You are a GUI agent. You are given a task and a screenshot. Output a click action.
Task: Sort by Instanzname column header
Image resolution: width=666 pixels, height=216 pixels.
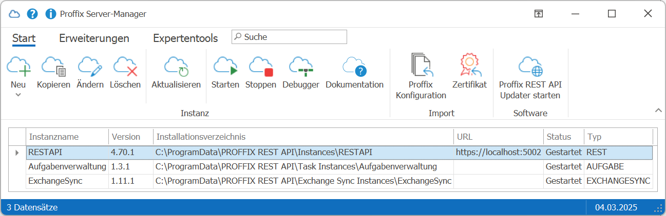click(67, 137)
